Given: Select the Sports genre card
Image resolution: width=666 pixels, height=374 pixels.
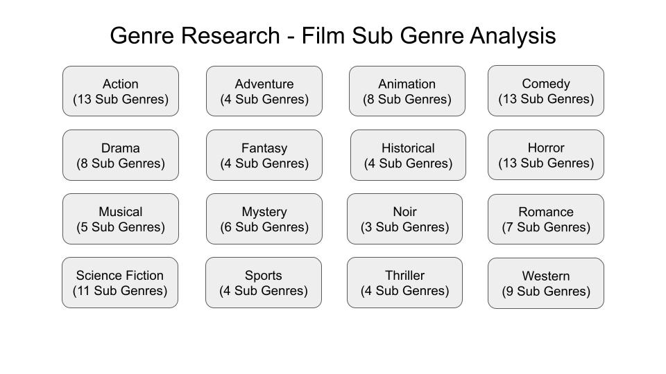Looking at the screenshot, I should pyautogui.click(x=264, y=283).
